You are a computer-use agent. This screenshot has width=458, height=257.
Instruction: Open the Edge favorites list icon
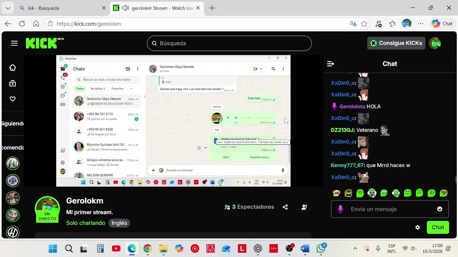pos(393,24)
